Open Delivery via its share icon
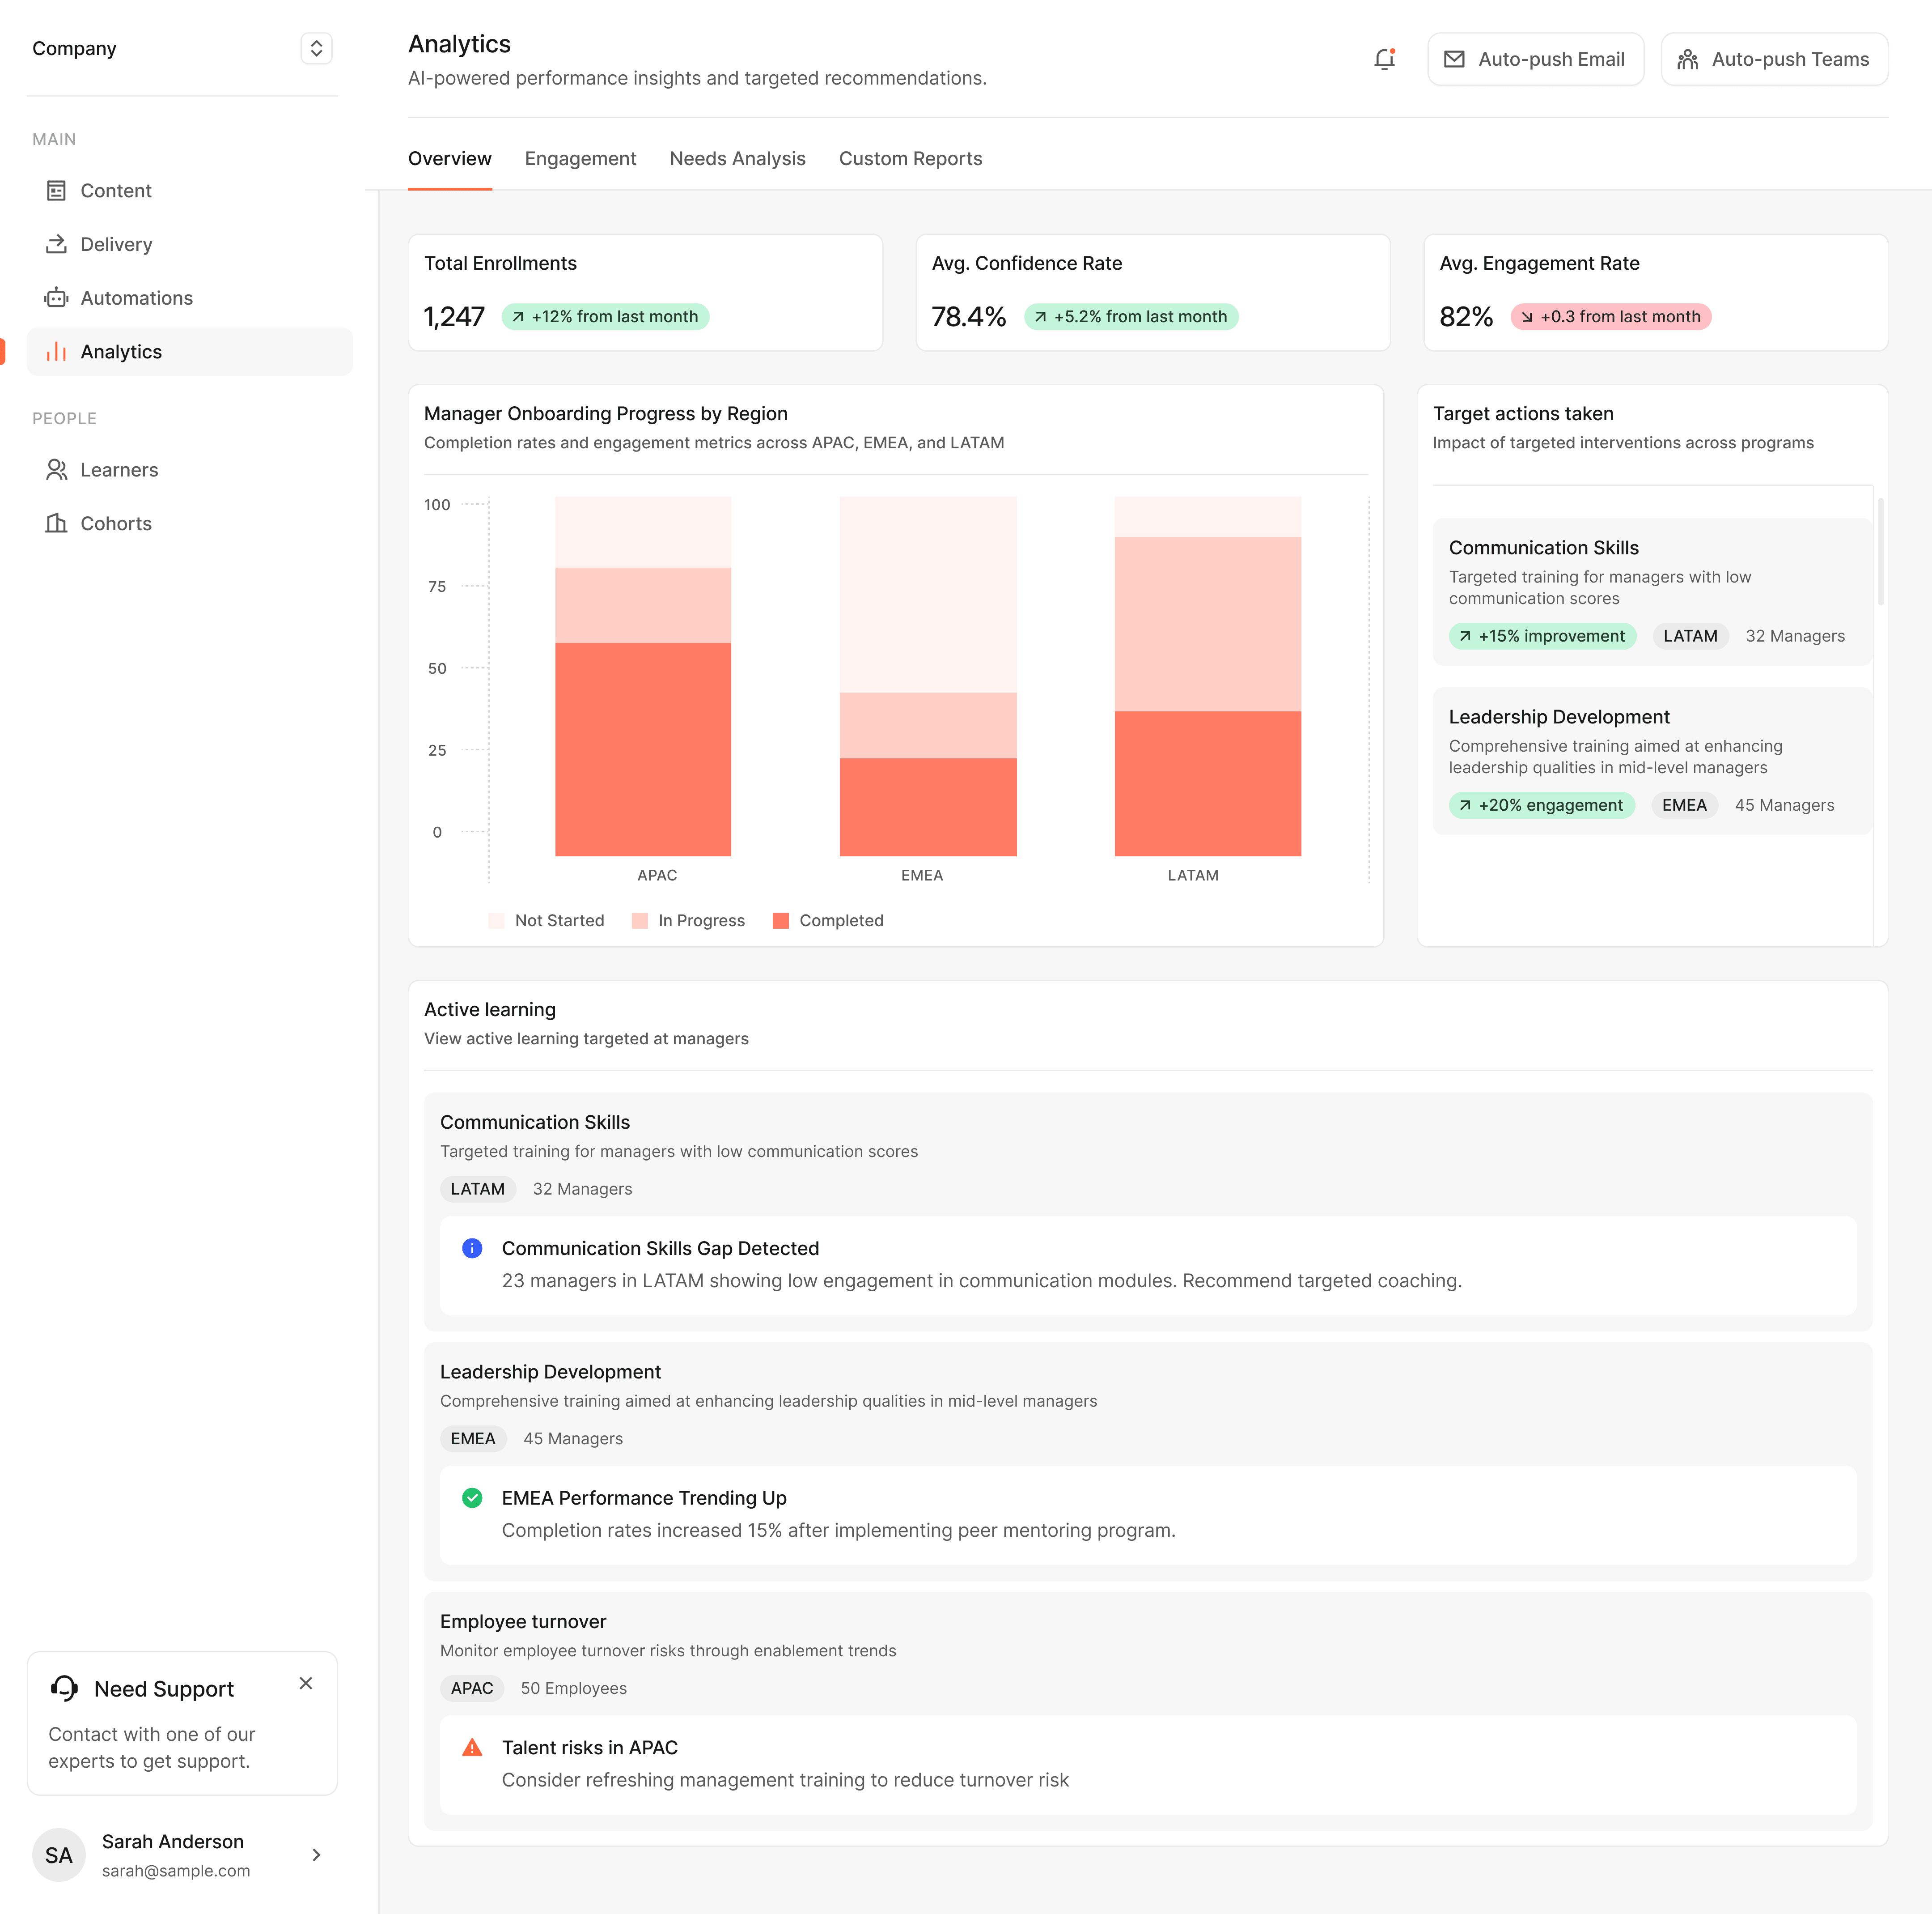The width and height of the screenshot is (1932, 1914). [56, 244]
